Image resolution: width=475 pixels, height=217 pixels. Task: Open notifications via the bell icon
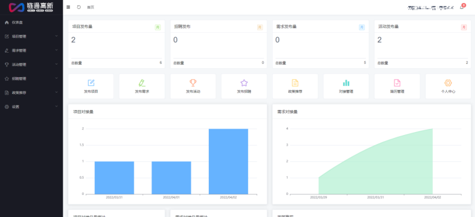[462, 7]
